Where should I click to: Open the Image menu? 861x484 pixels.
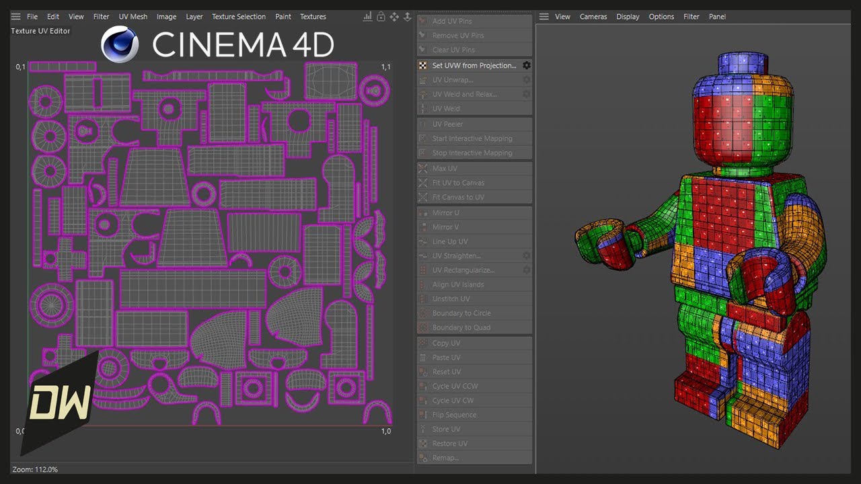[x=166, y=17]
